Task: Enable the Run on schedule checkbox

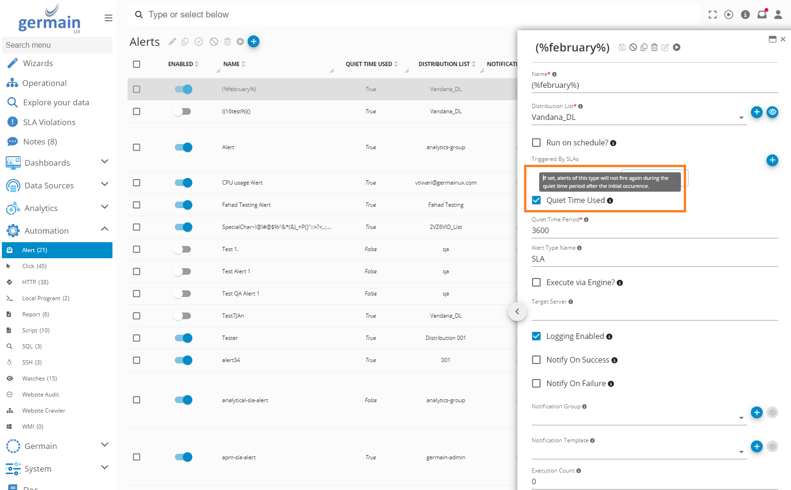Action: click(536, 143)
